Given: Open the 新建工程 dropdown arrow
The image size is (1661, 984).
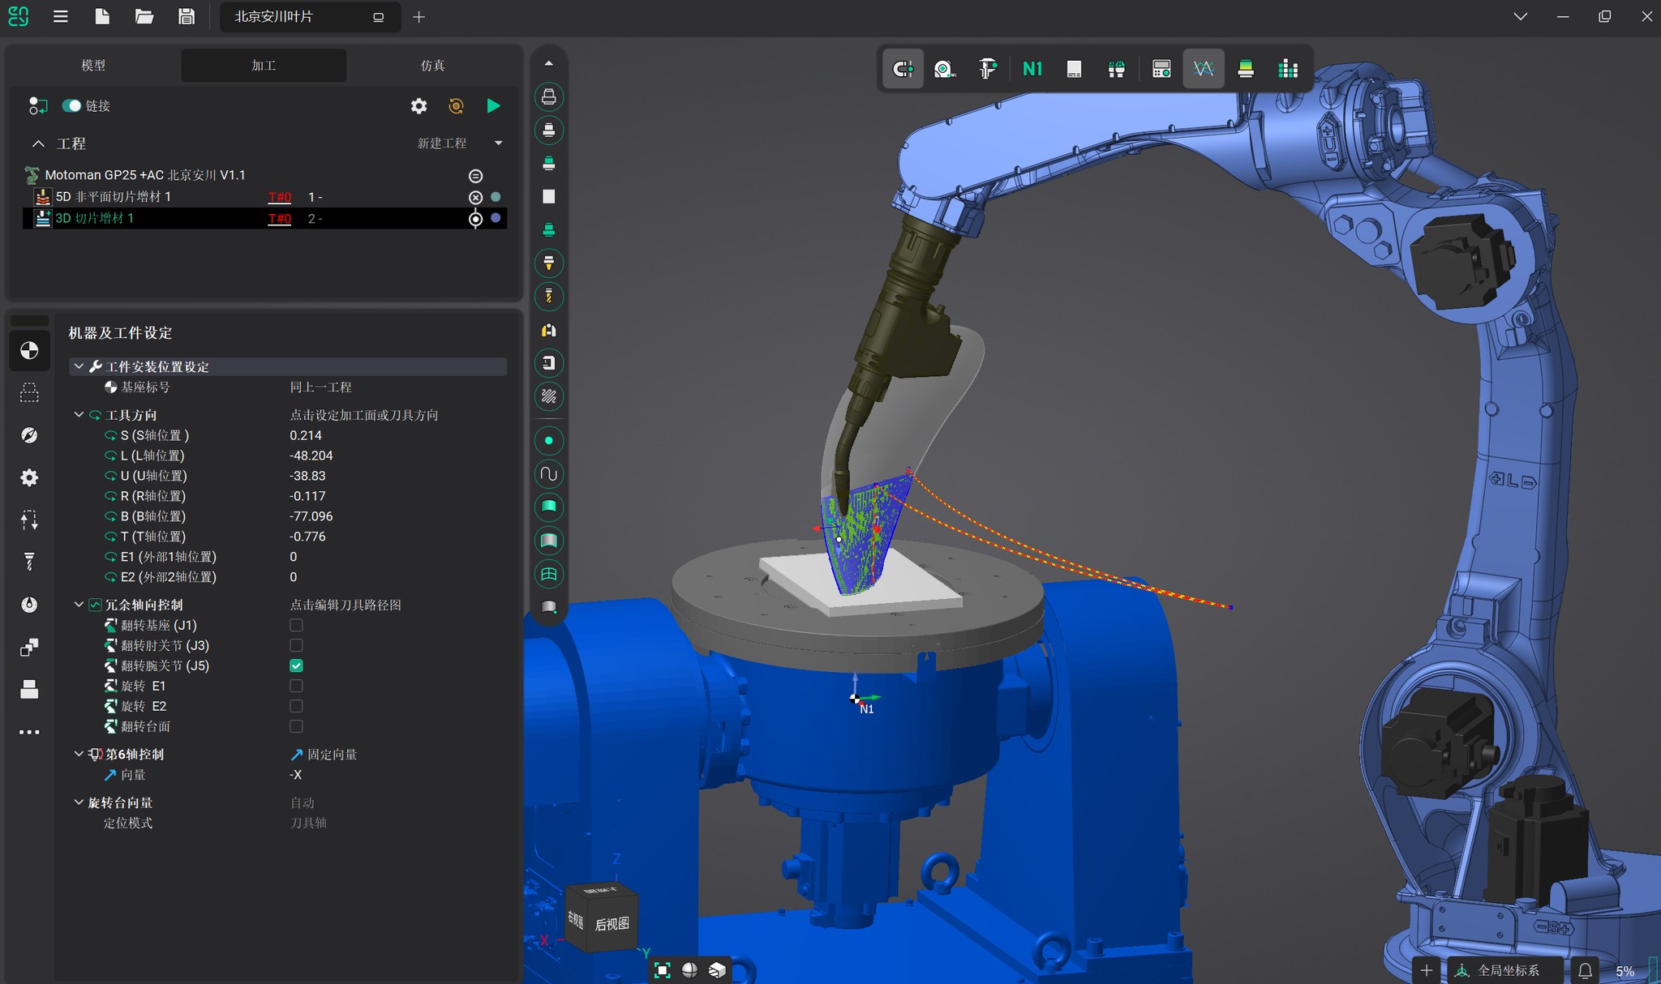Looking at the screenshot, I should [x=498, y=143].
